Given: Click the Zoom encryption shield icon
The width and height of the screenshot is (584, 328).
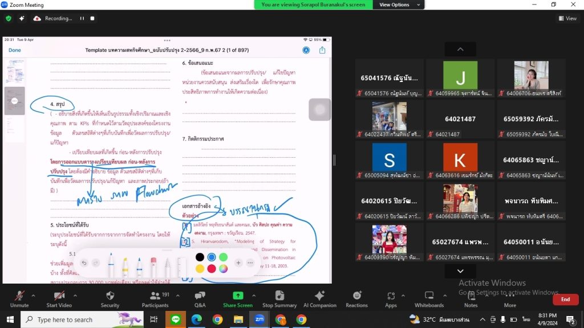Looking at the screenshot, I should click(9, 18).
